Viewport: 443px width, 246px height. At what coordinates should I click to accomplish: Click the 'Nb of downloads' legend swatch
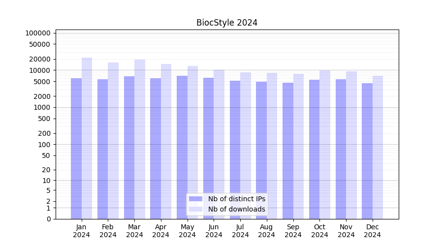point(196,209)
